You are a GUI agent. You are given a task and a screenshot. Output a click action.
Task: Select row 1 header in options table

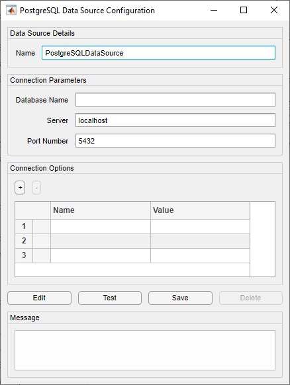click(24, 226)
